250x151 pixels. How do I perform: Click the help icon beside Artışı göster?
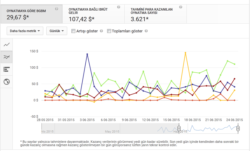tap(101, 31)
